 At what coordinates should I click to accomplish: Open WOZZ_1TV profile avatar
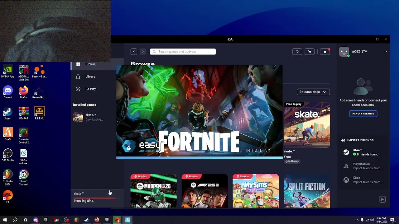point(344,52)
